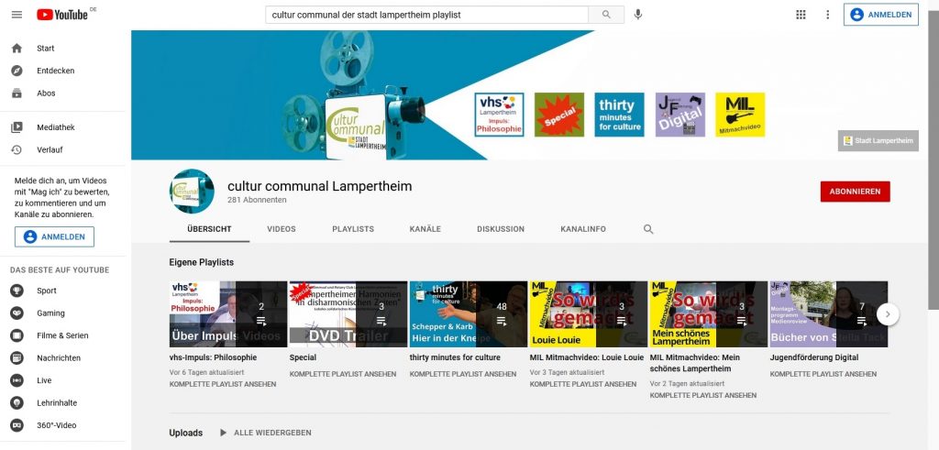Click ANMELDEN button in sidebar
Screen dimensions: 939x450
[54, 236]
